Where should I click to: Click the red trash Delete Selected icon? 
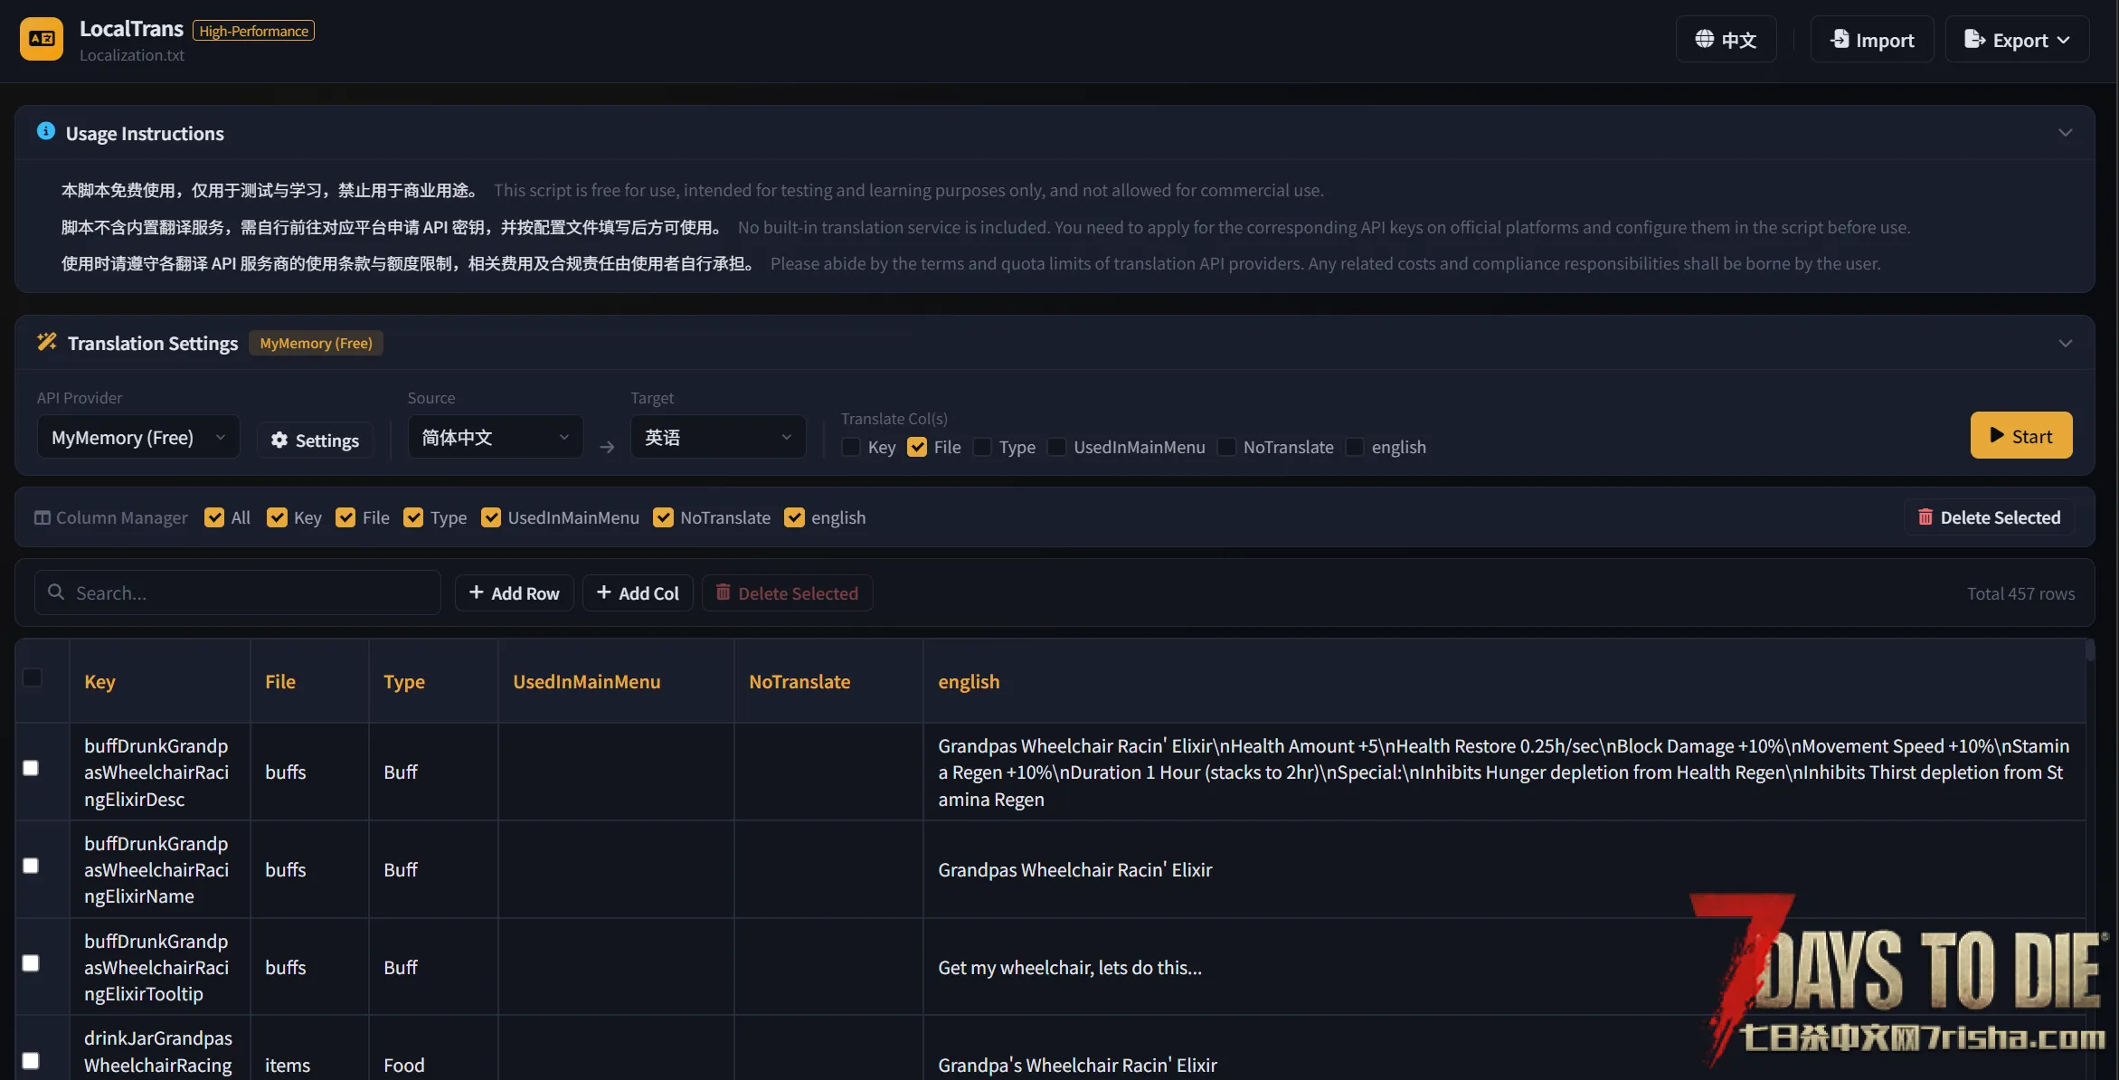(x=1925, y=516)
